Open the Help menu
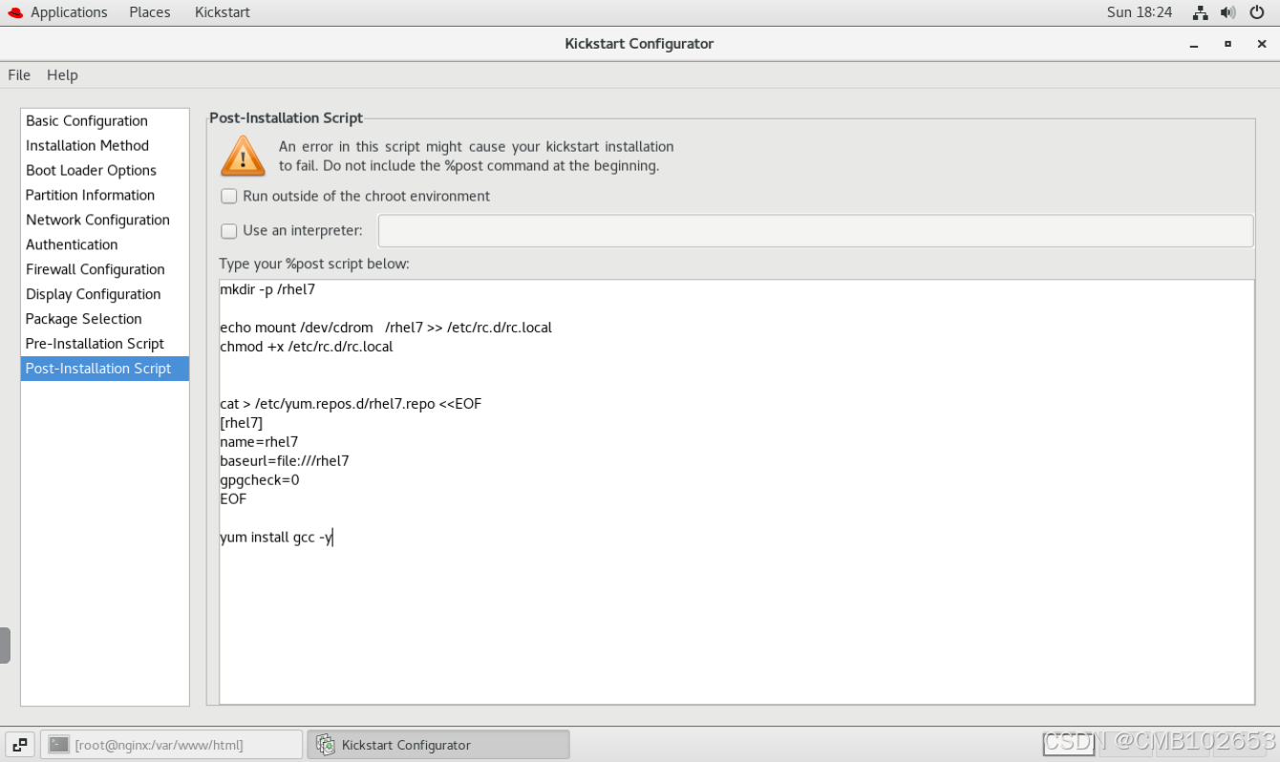Image resolution: width=1280 pixels, height=762 pixels. [x=62, y=75]
